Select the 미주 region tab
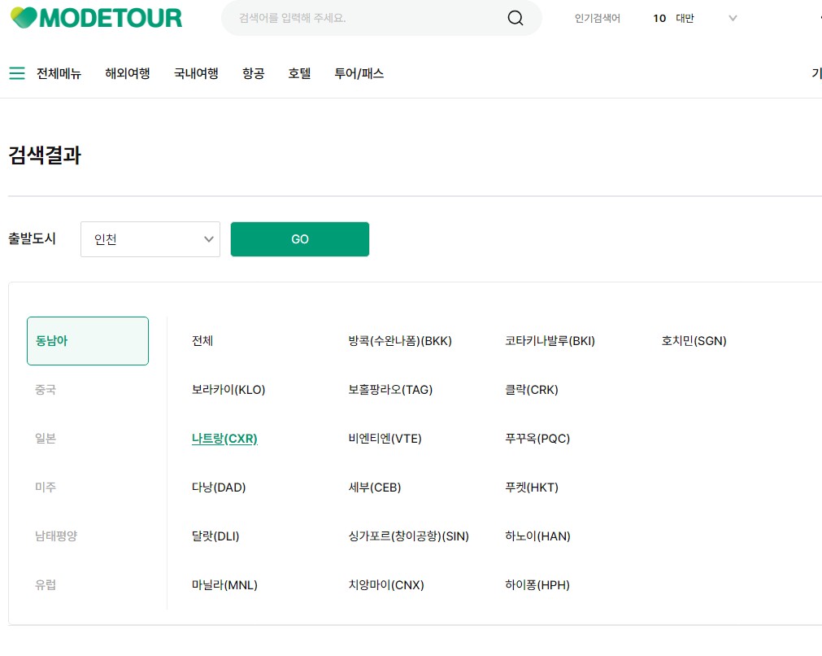This screenshot has width=822, height=656. (45, 487)
